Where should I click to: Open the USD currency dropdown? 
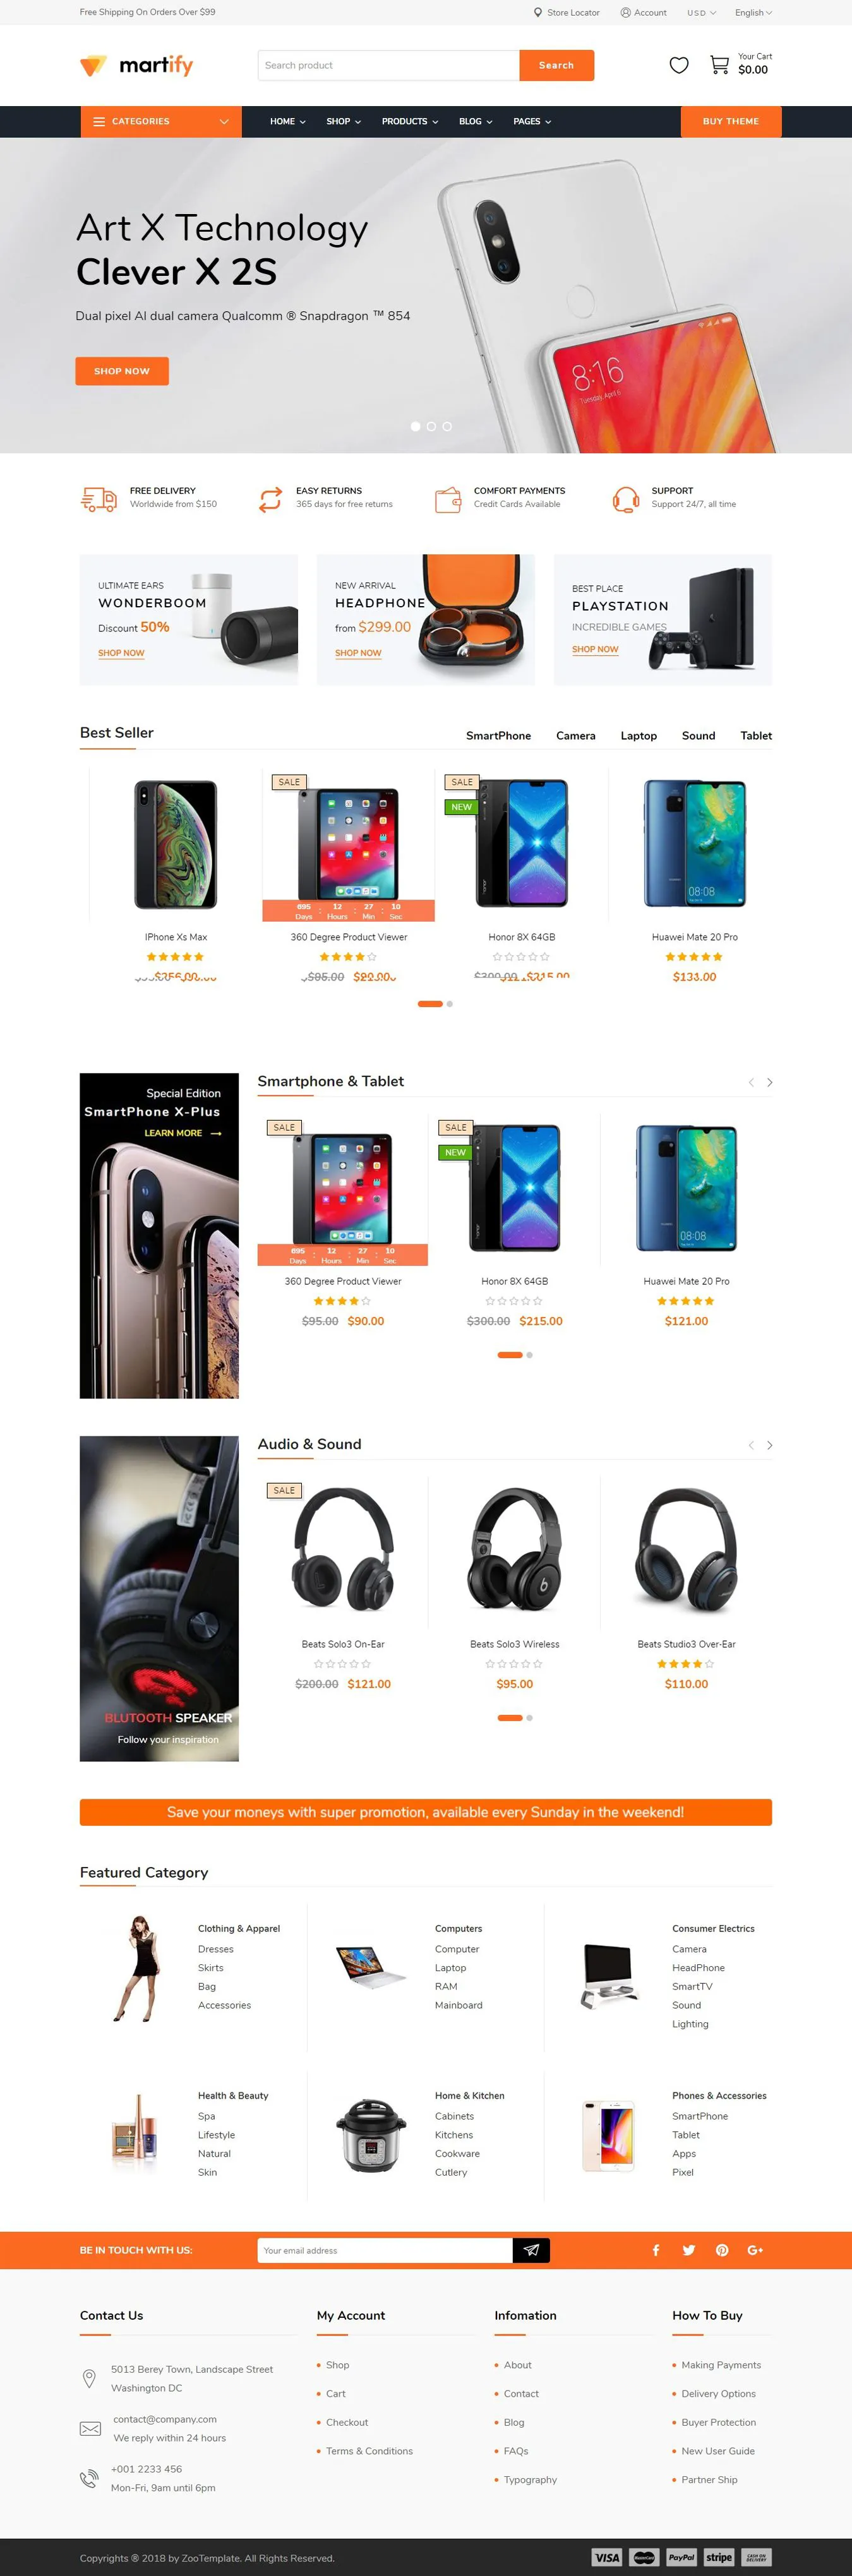pyautogui.click(x=701, y=13)
